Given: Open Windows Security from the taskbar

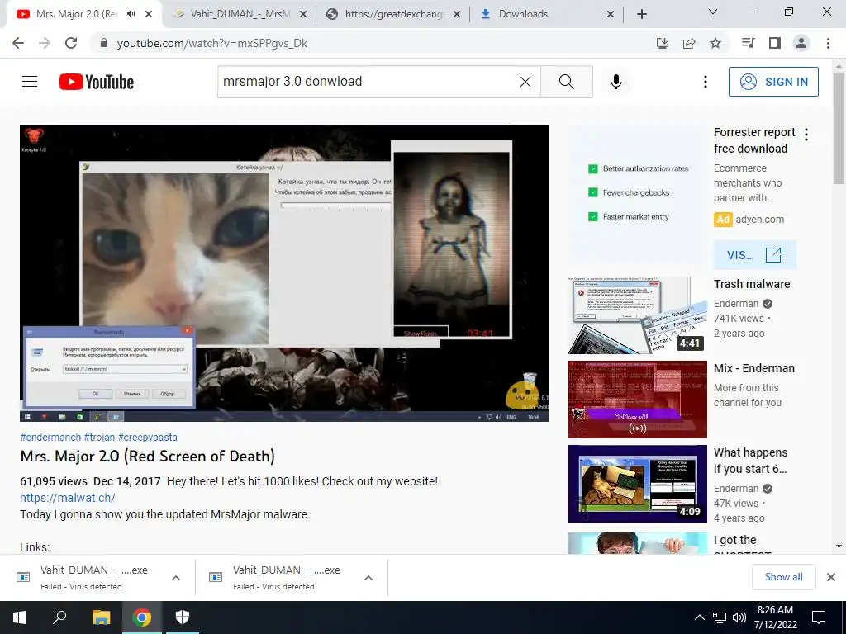Looking at the screenshot, I should tap(183, 617).
